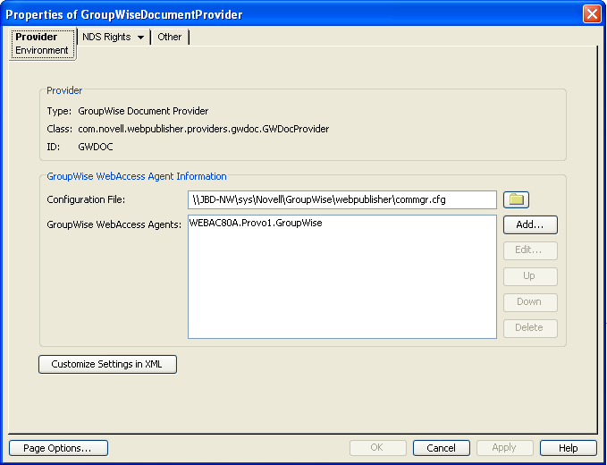Move agent Down in the list
This screenshot has width=607, height=465.
coord(530,302)
